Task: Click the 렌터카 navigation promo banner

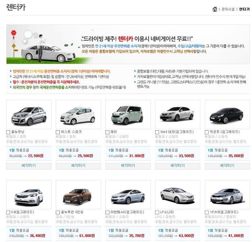Action: (128, 44)
